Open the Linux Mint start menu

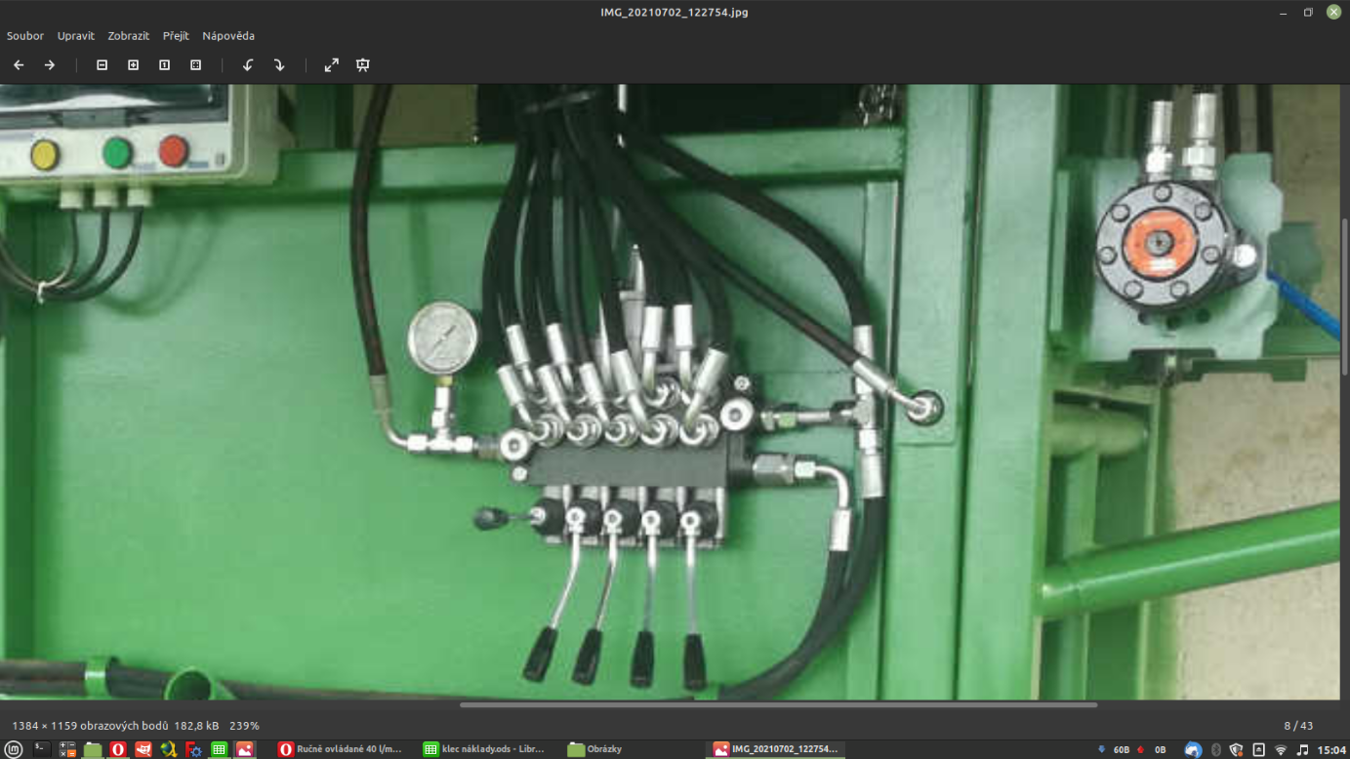click(x=14, y=749)
